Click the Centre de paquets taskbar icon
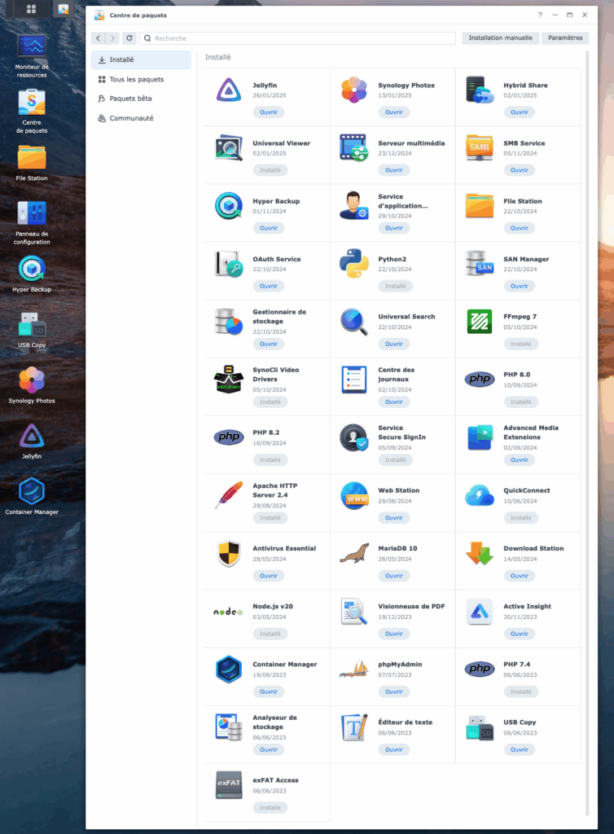This screenshot has width=614, height=834. tap(64, 9)
